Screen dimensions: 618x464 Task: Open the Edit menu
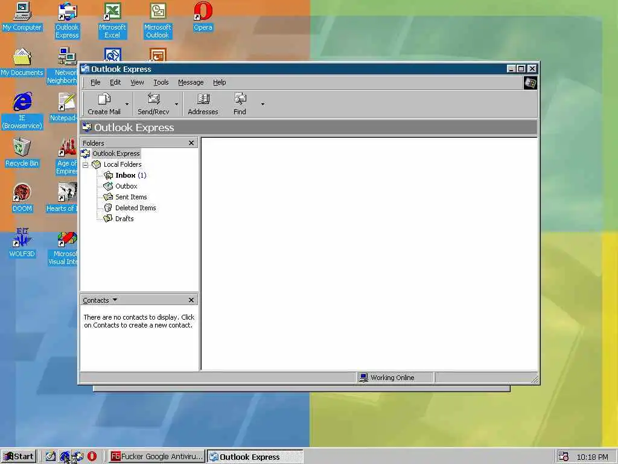[x=115, y=82]
